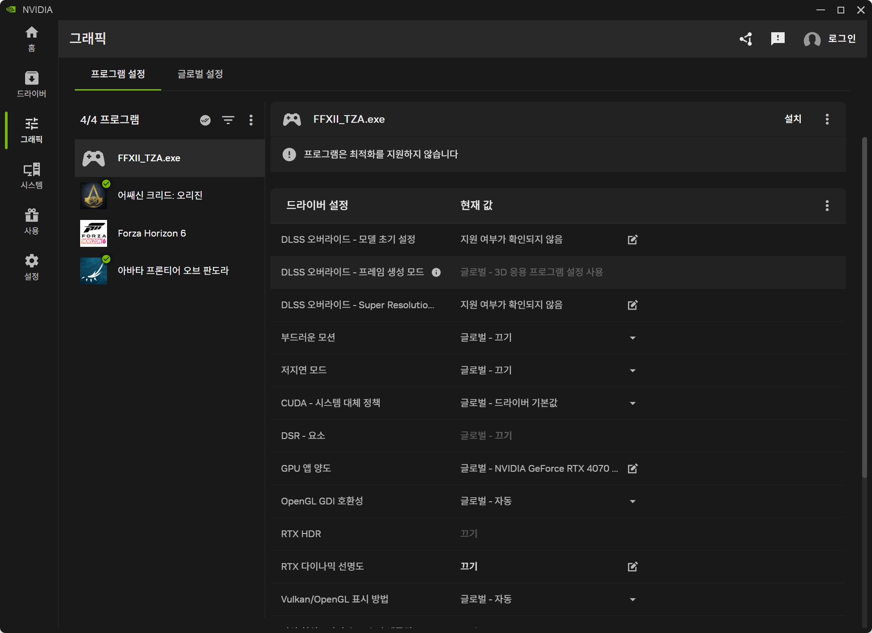
Task: Expand the OpenGL GDI 호환성 dropdown
Action: click(632, 501)
